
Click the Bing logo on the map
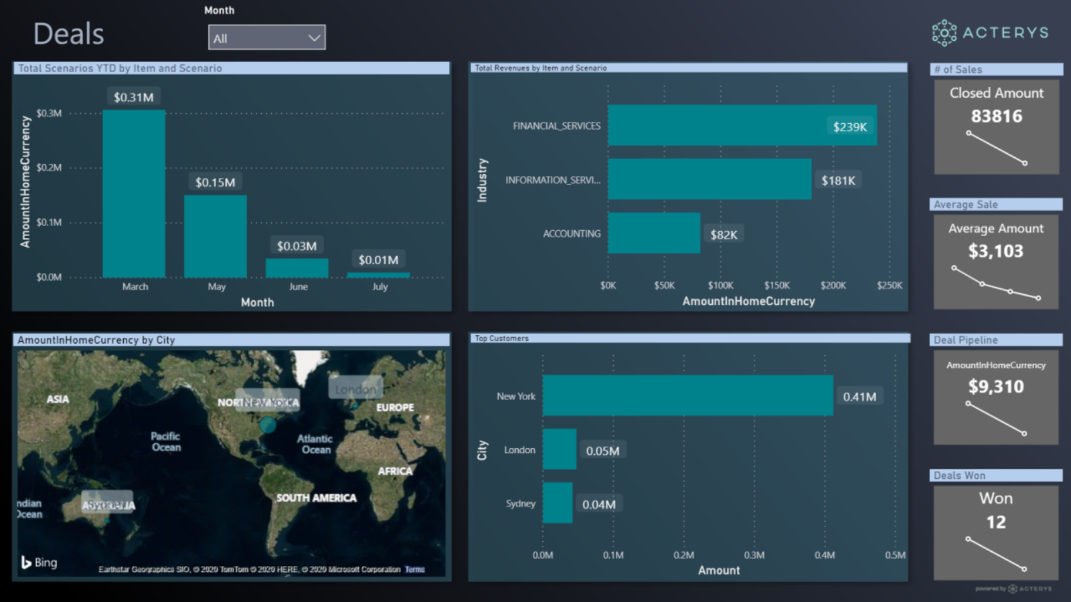point(40,563)
